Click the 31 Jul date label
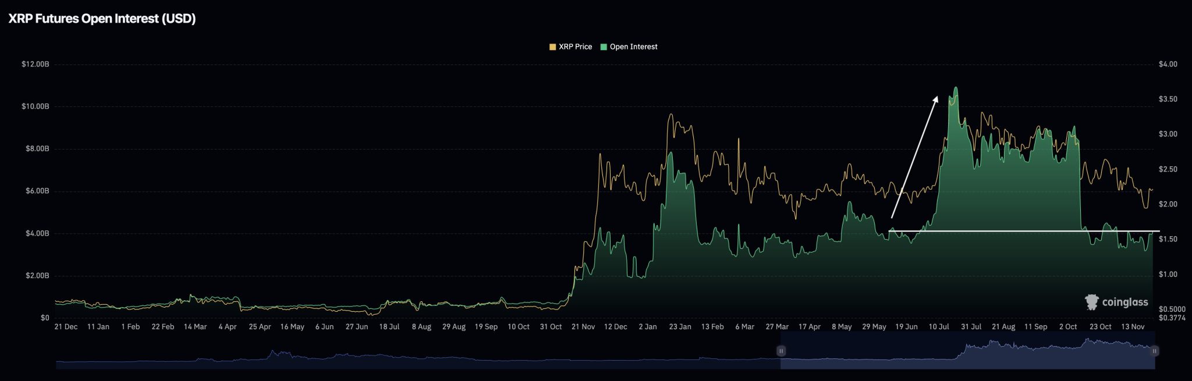The width and height of the screenshot is (1192, 381). 971,327
